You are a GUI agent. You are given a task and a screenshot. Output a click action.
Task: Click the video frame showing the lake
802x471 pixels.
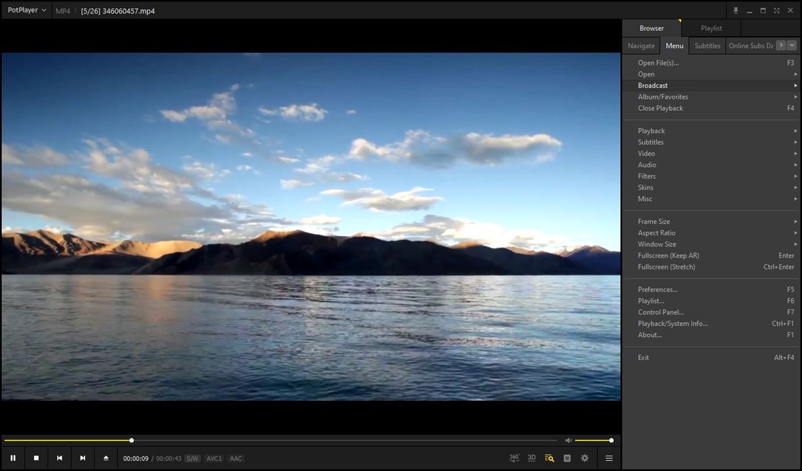311,226
